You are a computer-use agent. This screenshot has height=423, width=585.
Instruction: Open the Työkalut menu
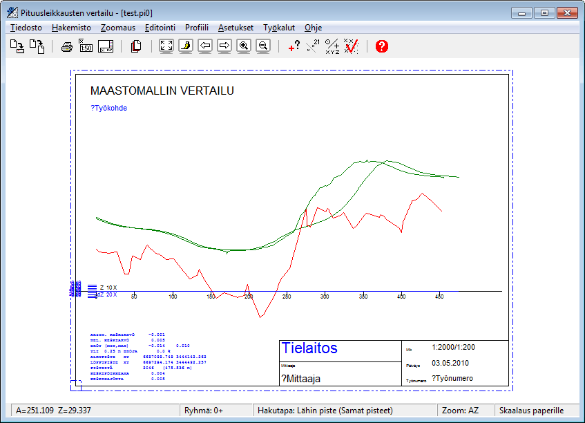coord(279,28)
